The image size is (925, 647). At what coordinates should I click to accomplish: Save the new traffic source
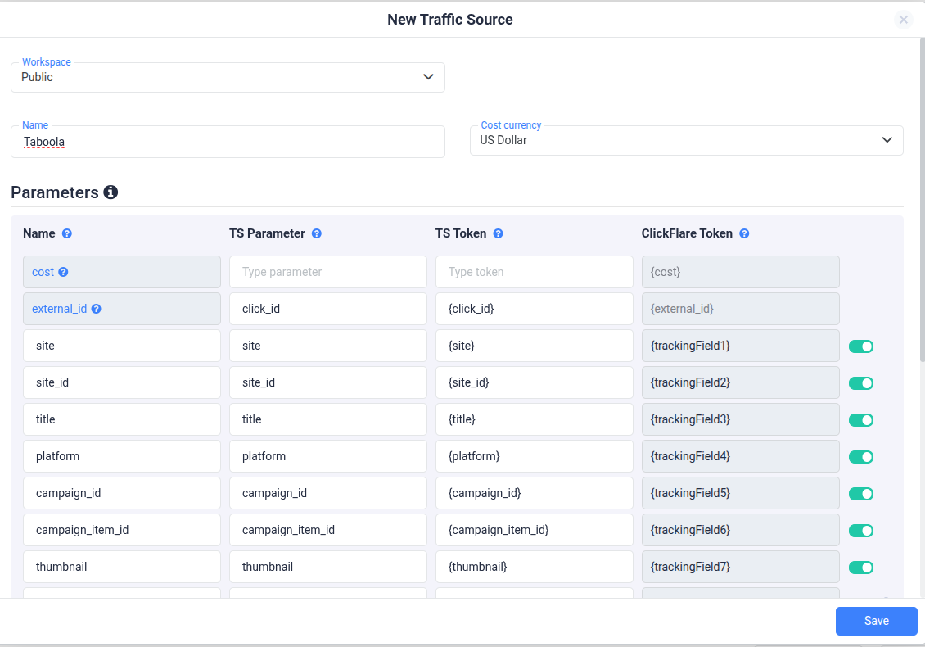pos(876,621)
